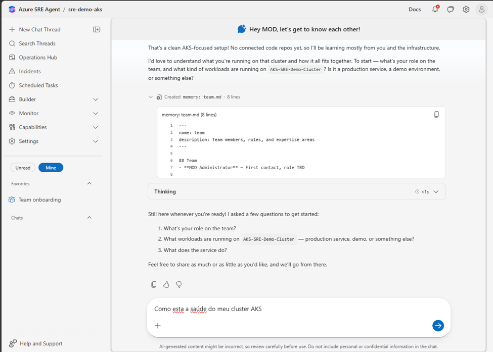
Task: Click the Scheduled Tasks clock icon
Action: pos(12,85)
